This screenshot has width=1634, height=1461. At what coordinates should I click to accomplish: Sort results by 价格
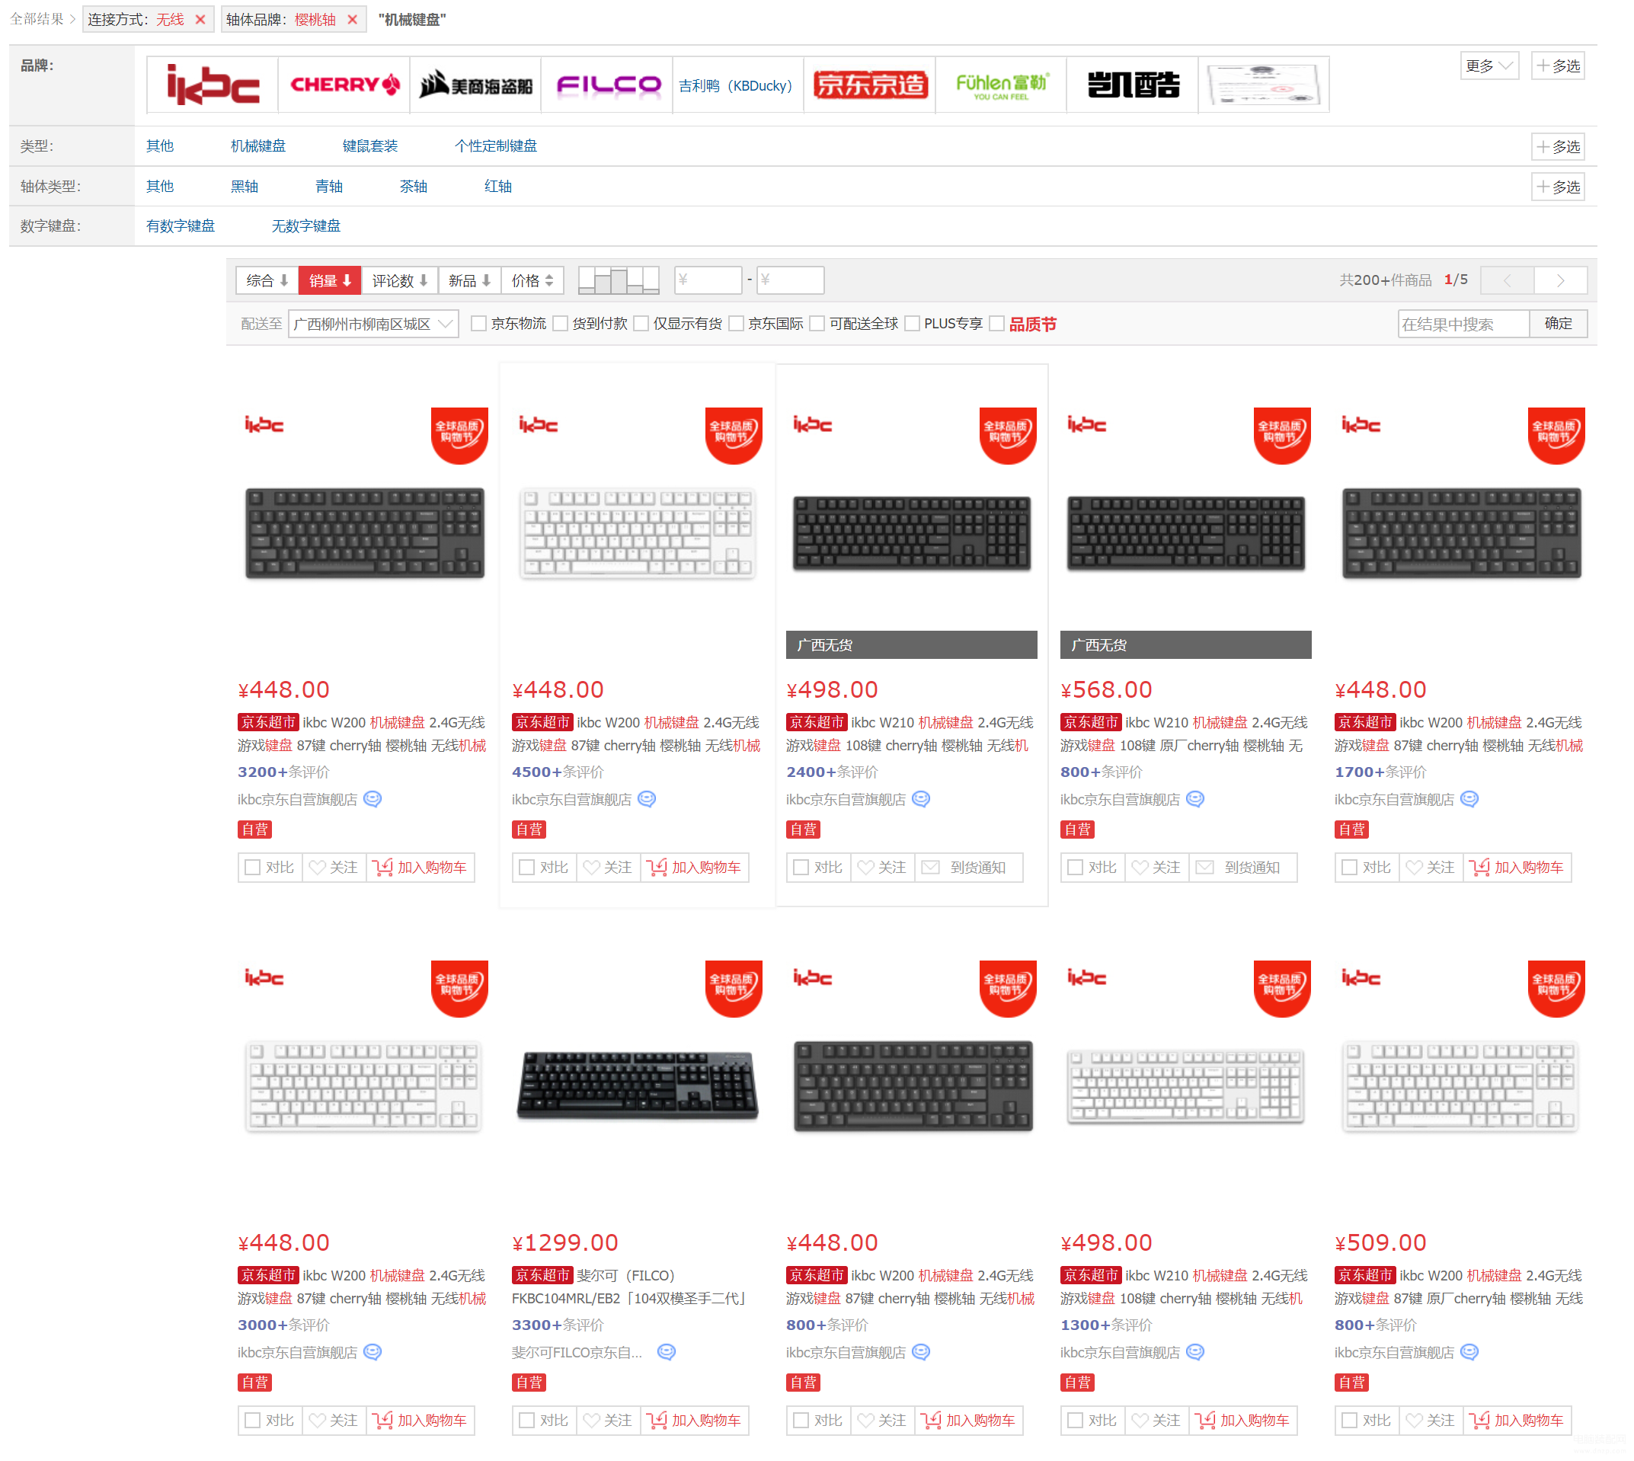pos(532,280)
